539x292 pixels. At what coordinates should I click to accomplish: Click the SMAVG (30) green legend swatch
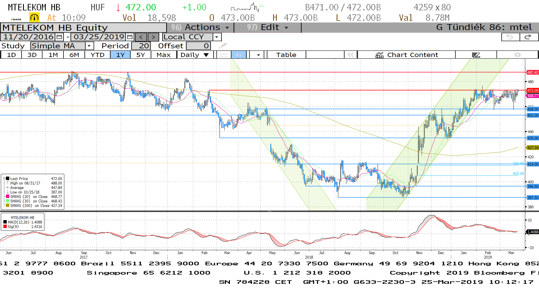coord(8,201)
